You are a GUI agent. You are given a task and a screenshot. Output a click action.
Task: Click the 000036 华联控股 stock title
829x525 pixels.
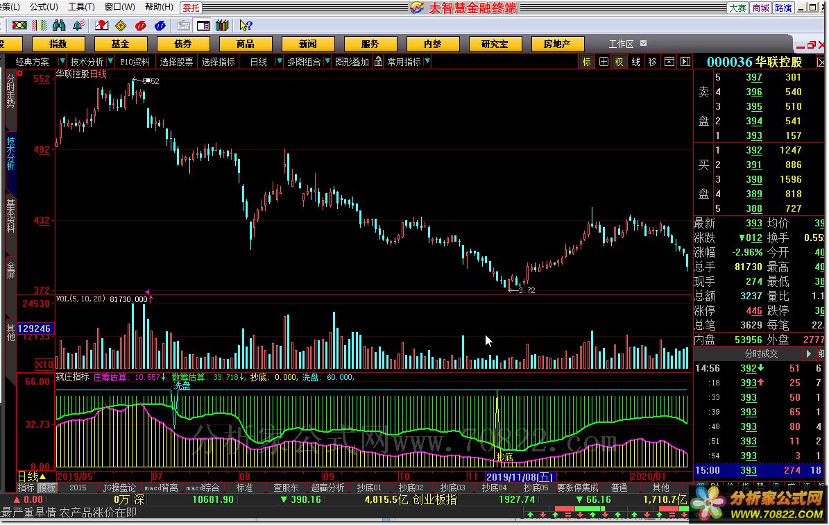[x=755, y=62]
